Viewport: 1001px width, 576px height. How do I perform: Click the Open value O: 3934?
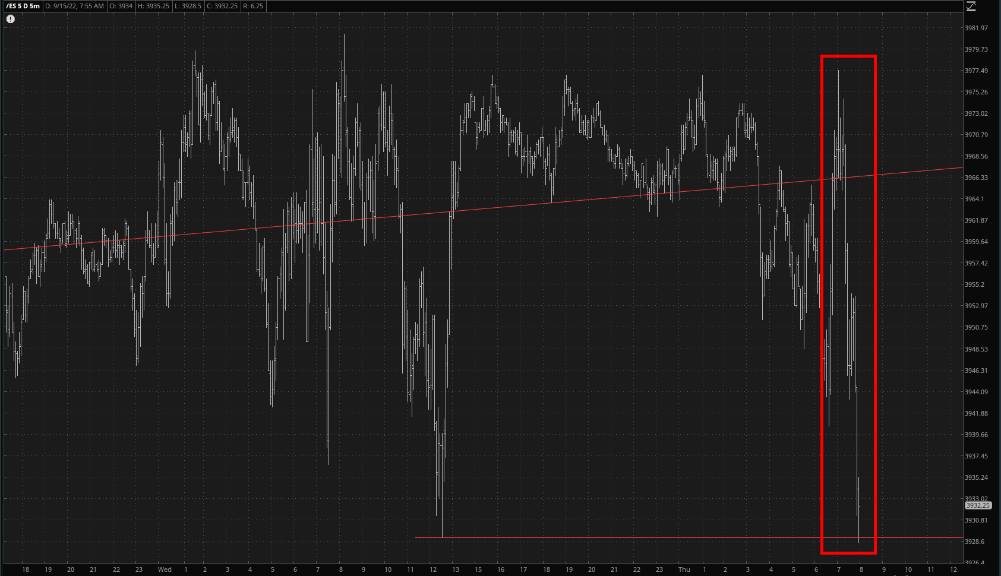click(x=121, y=6)
